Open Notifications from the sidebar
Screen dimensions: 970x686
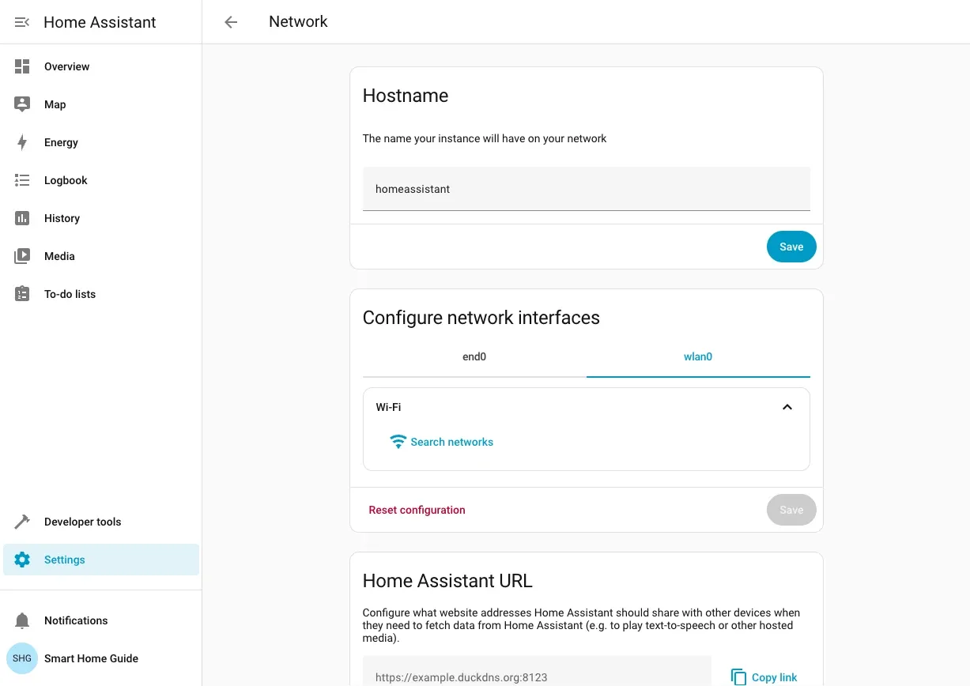101,620
